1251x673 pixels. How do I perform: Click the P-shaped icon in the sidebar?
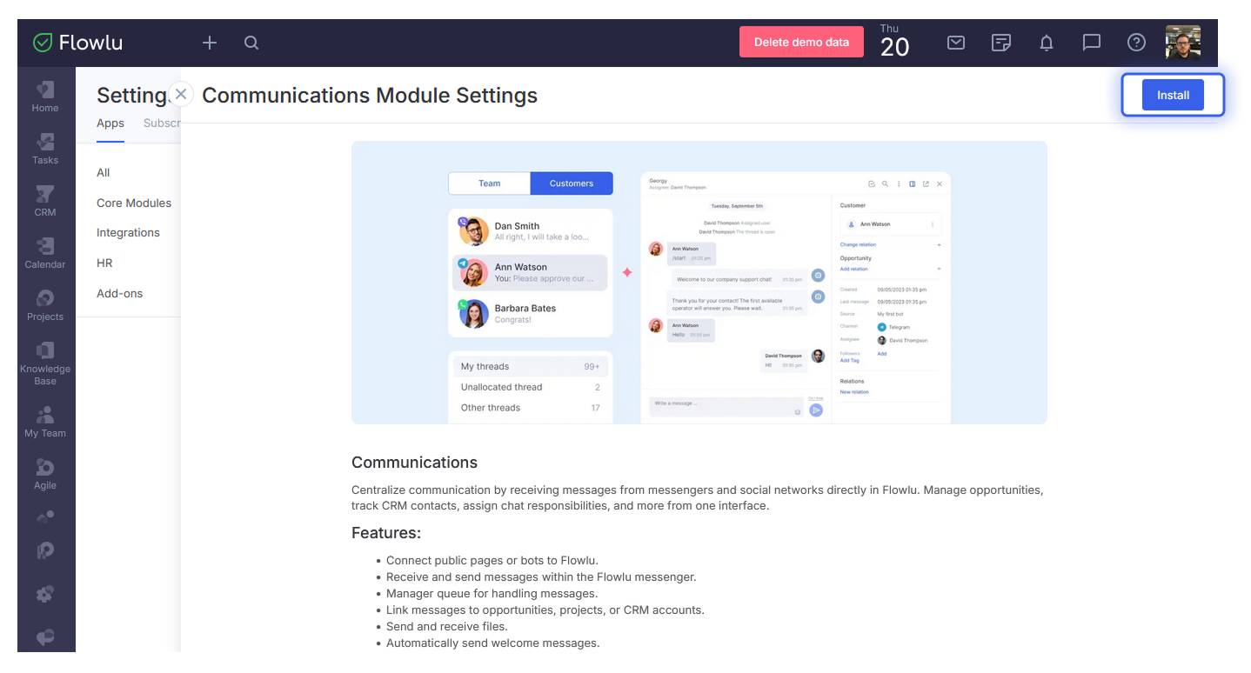coord(45,550)
